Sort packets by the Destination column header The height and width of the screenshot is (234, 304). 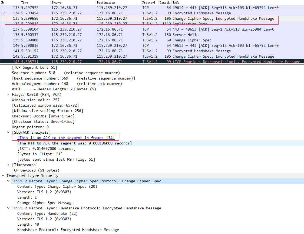(118, 2)
